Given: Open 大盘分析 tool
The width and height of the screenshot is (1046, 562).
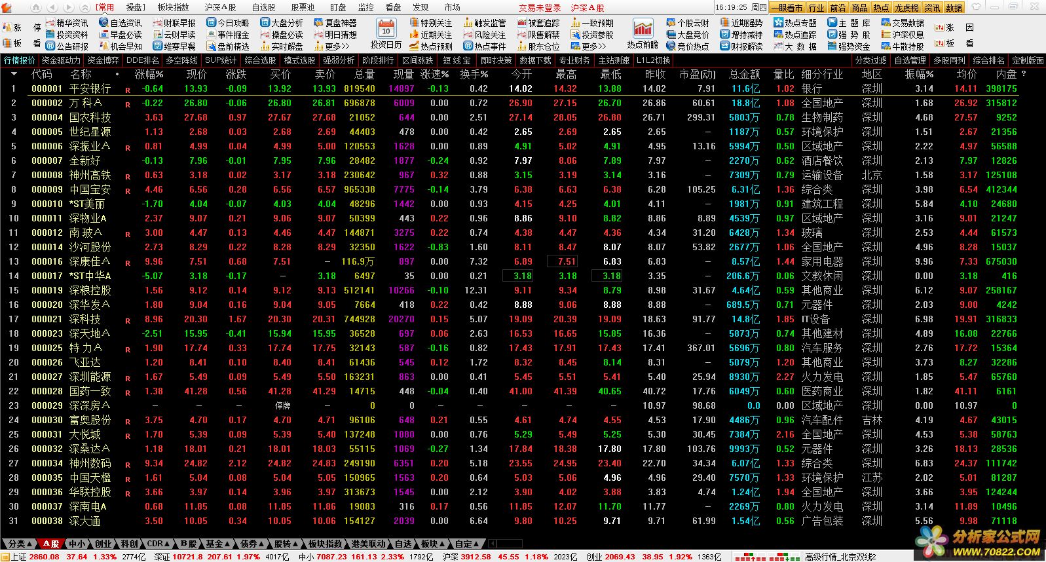Looking at the screenshot, I should 282,23.
